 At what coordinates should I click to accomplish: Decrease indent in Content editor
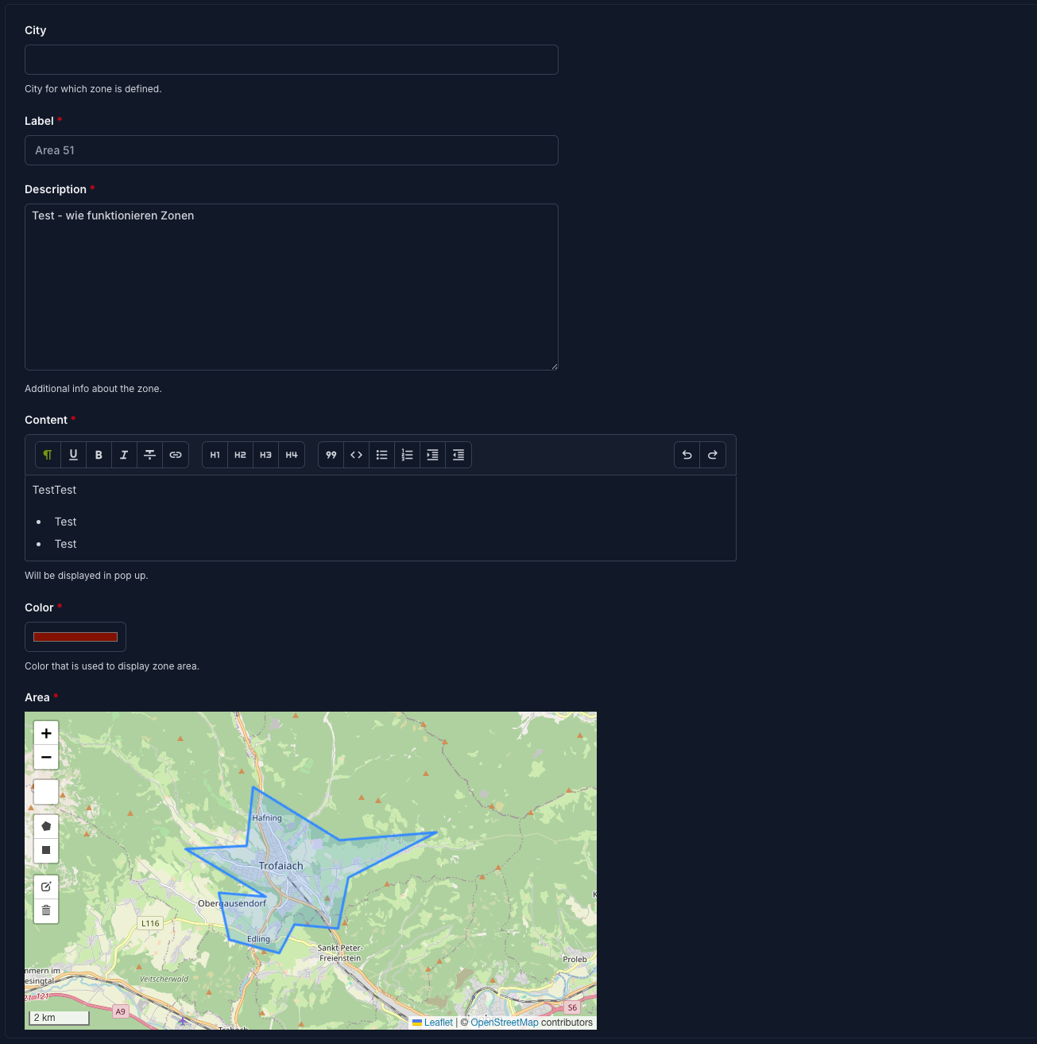click(459, 455)
